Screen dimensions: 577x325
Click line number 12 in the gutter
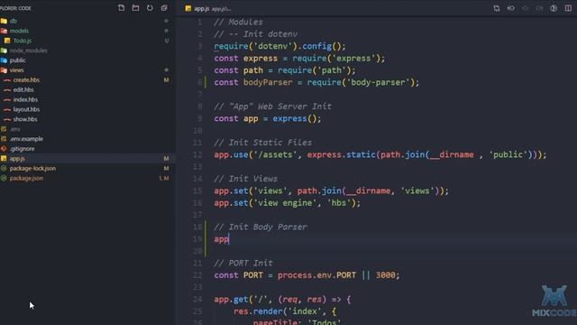[197, 154]
